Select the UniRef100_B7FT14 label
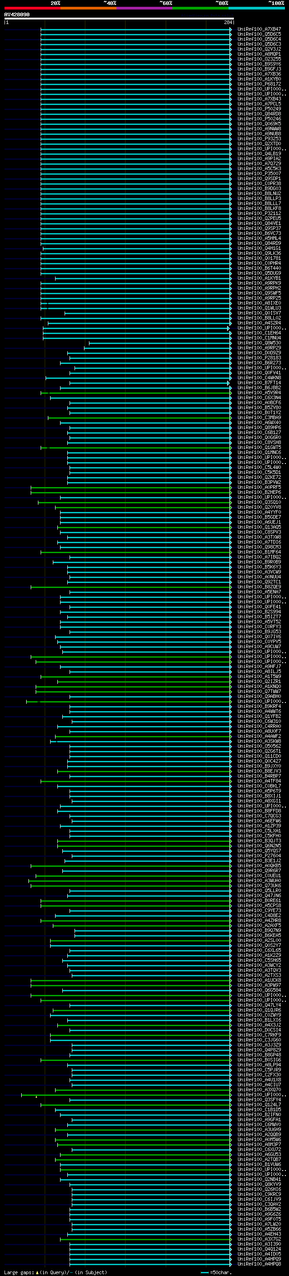The image size is (289, 1276). tap(259, 383)
